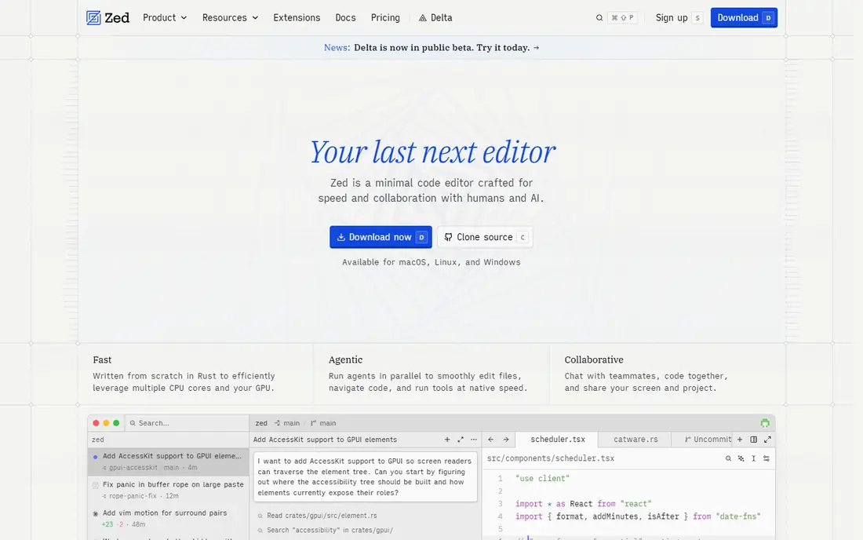
Task: Click the Clone source button
Action: pyautogui.click(x=485, y=237)
